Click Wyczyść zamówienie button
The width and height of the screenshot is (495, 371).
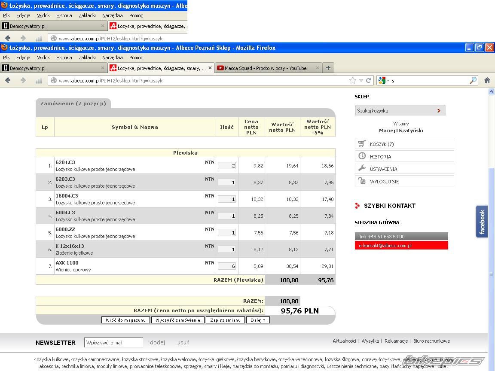coord(178,320)
